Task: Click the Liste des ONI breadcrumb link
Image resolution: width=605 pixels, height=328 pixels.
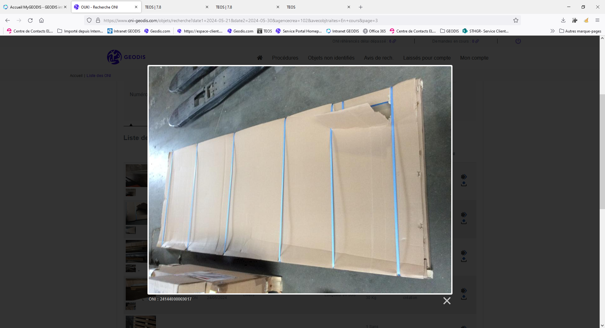Action: coord(99,76)
